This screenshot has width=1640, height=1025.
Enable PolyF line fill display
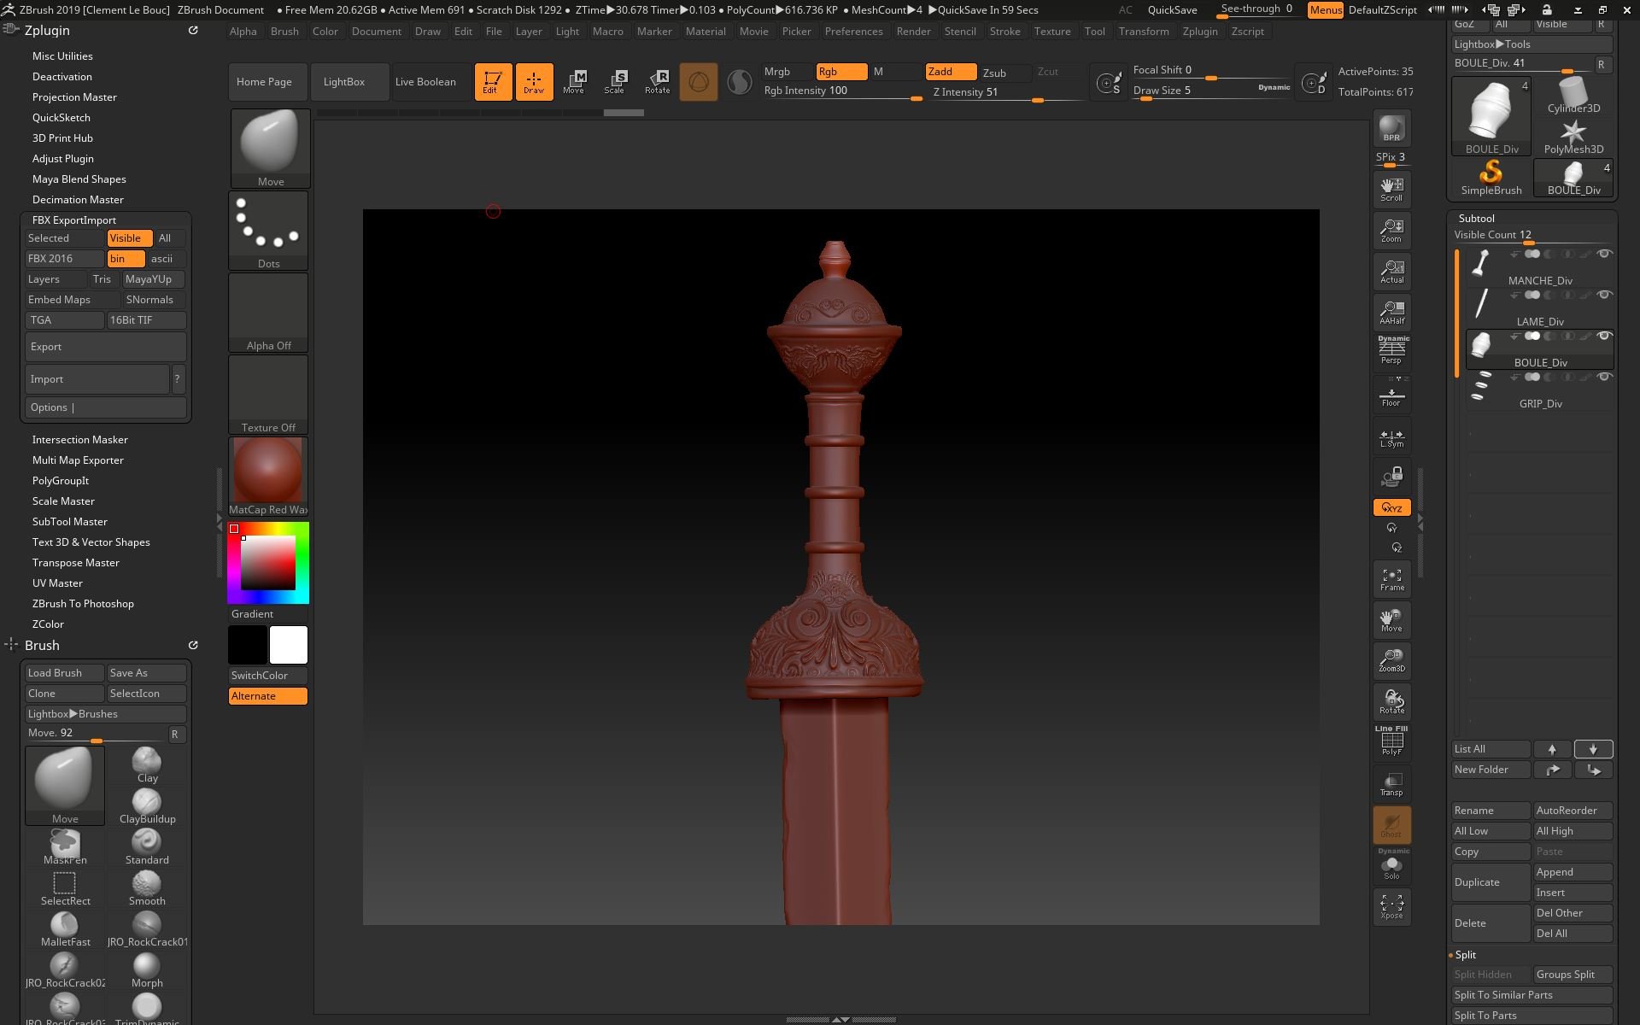[1391, 741]
